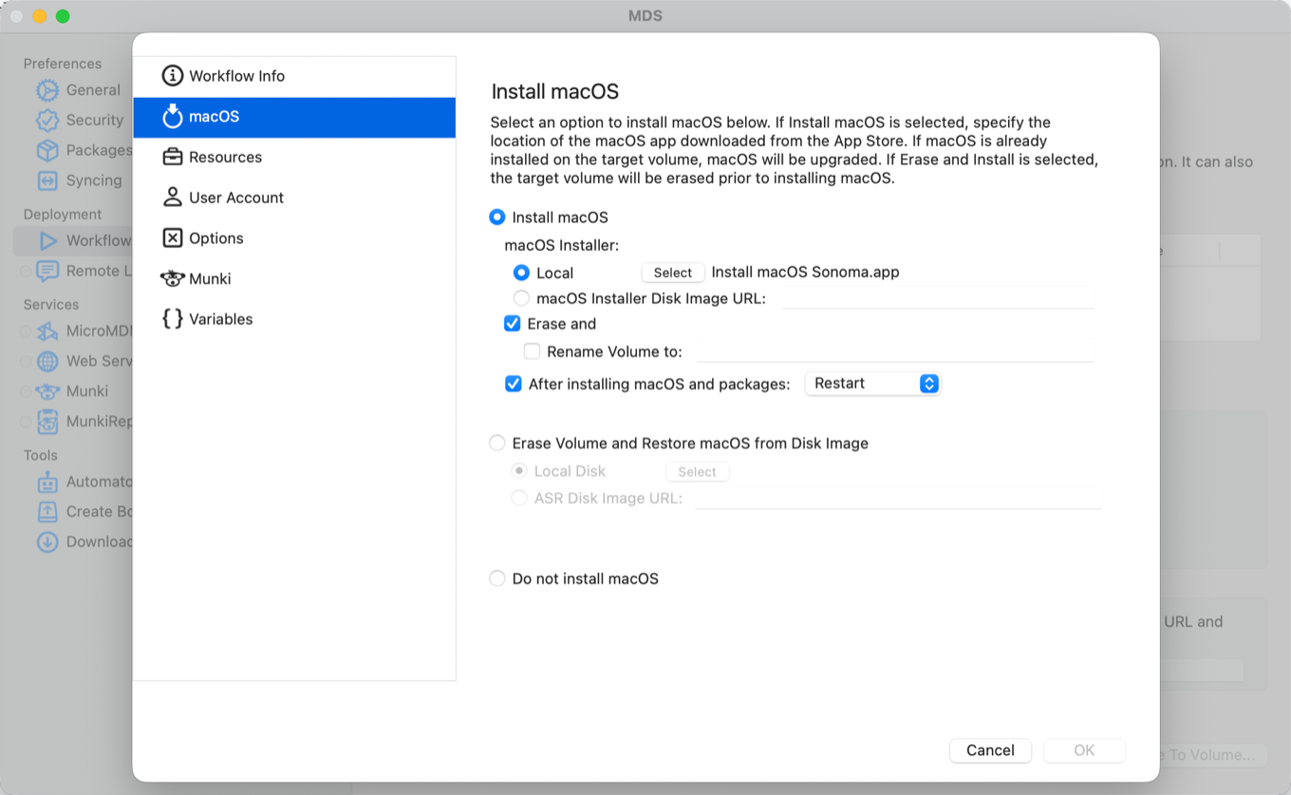This screenshot has width=1291, height=795.
Task: Select the ASR Disk Image URL radio button
Action: [x=519, y=498]
